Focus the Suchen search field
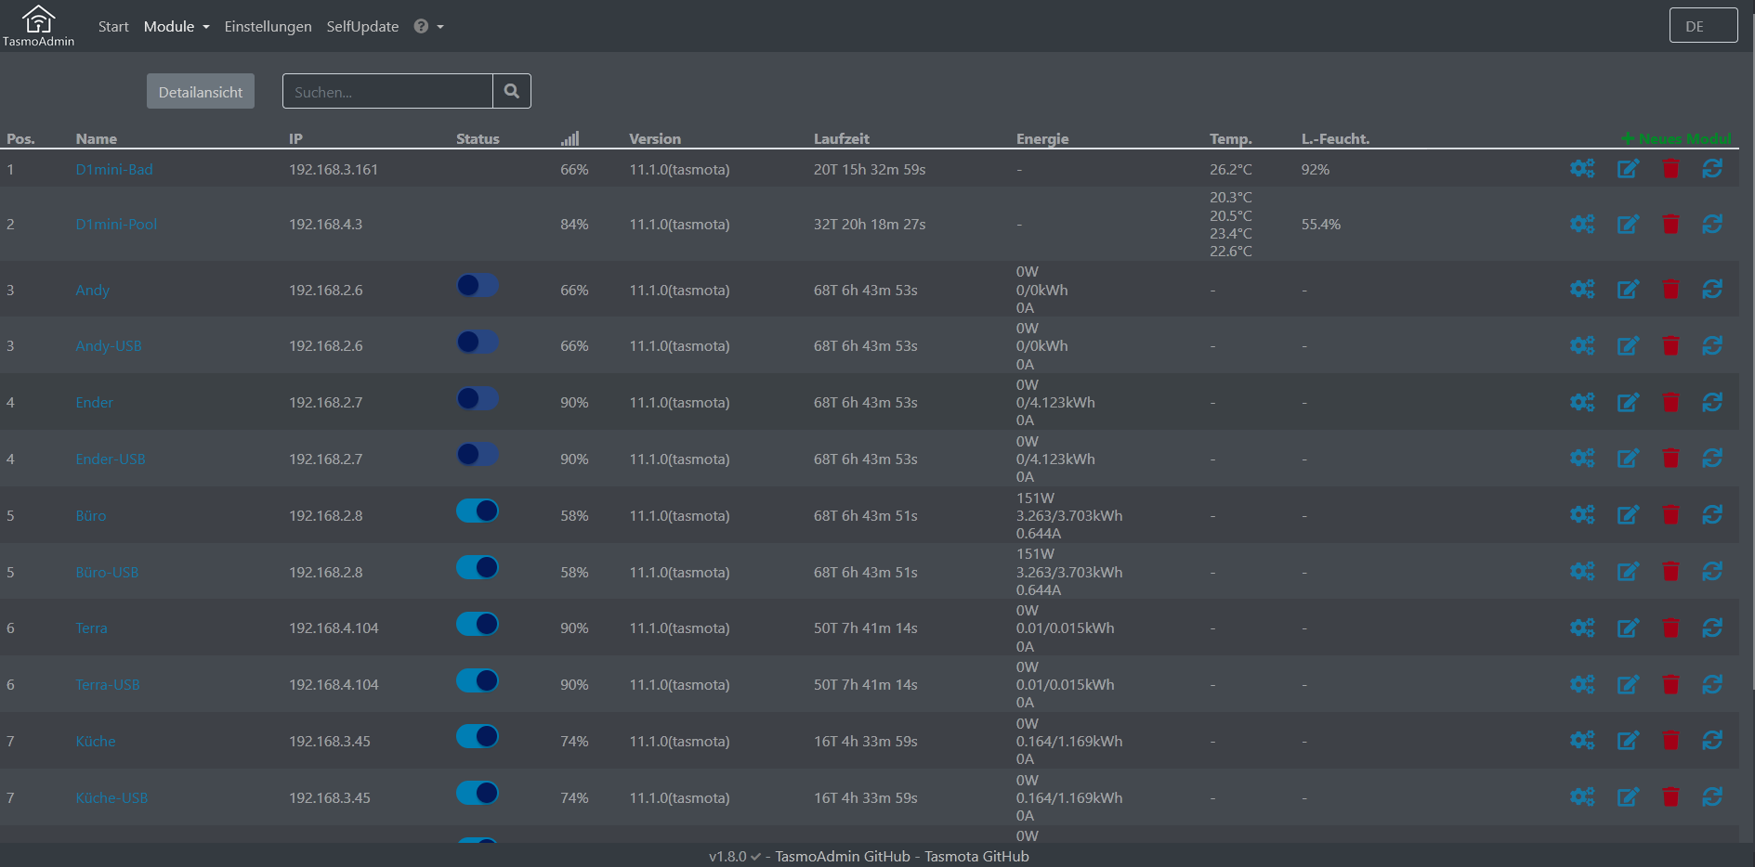 (387, 91)
